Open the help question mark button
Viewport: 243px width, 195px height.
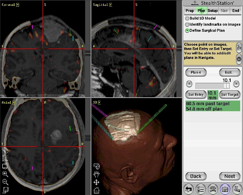(239, 59)
